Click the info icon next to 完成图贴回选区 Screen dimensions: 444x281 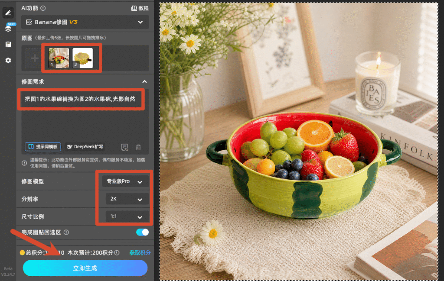pos(66,232)
